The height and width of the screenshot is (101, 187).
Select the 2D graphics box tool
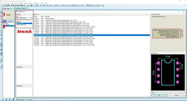1,43
